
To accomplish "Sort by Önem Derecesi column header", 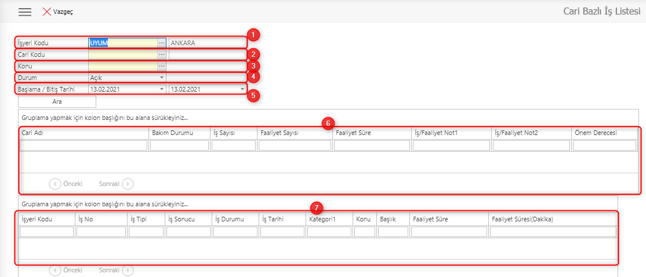I will pos(604,133).
